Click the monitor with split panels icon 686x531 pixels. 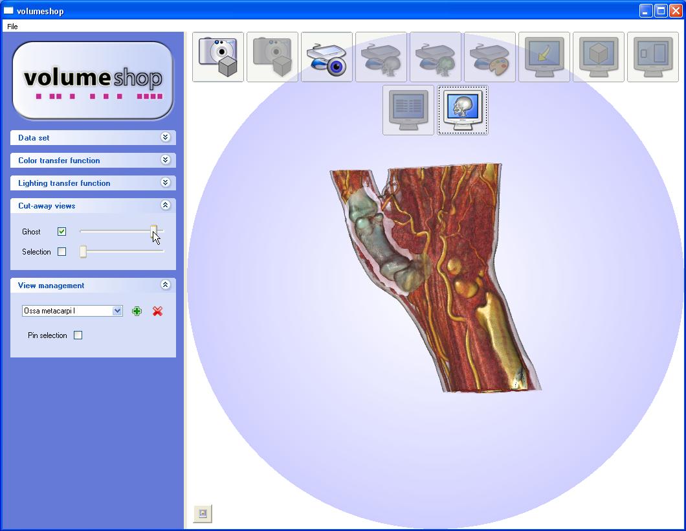[x=653, y=57]
